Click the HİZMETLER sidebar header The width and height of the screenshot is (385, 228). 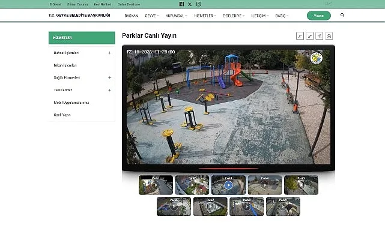pyautogui.click(x=82, y=38)
